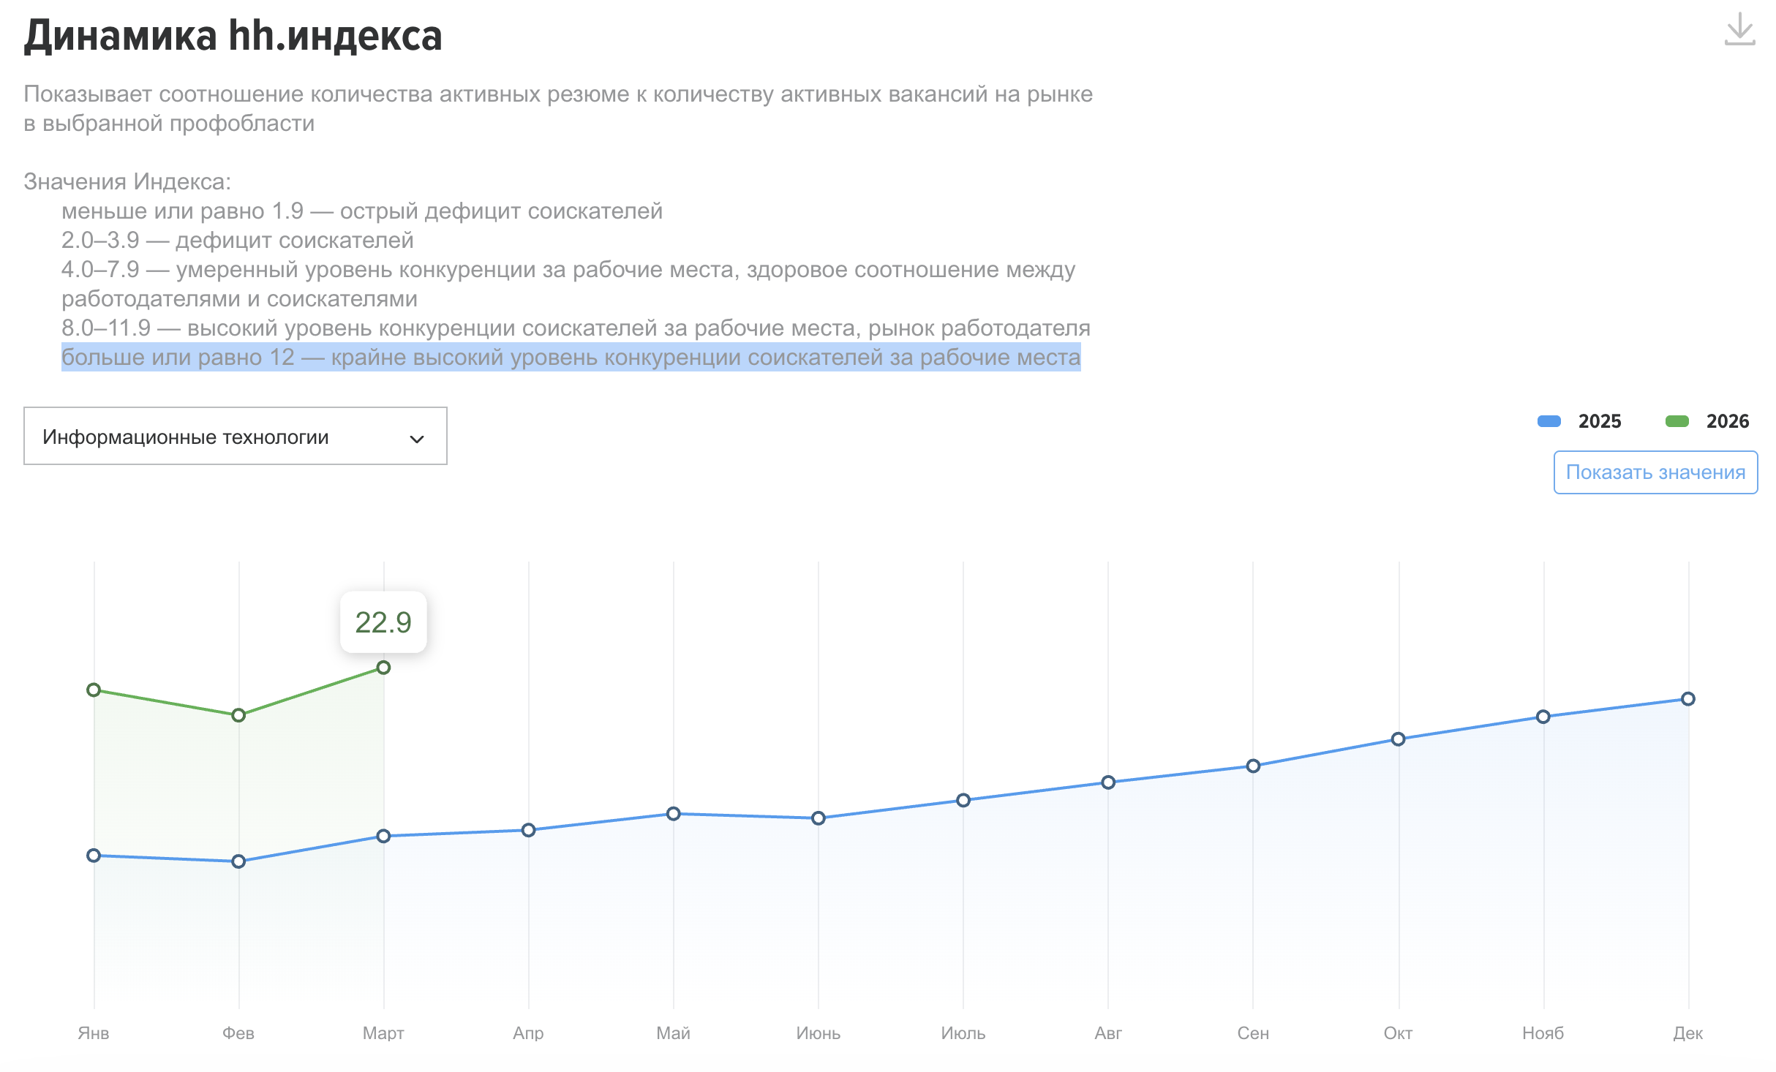The height and width of the screenshot is (1072, 1776).
Task: Select the 2025 August data point
Action: [x=1108, y=782]
